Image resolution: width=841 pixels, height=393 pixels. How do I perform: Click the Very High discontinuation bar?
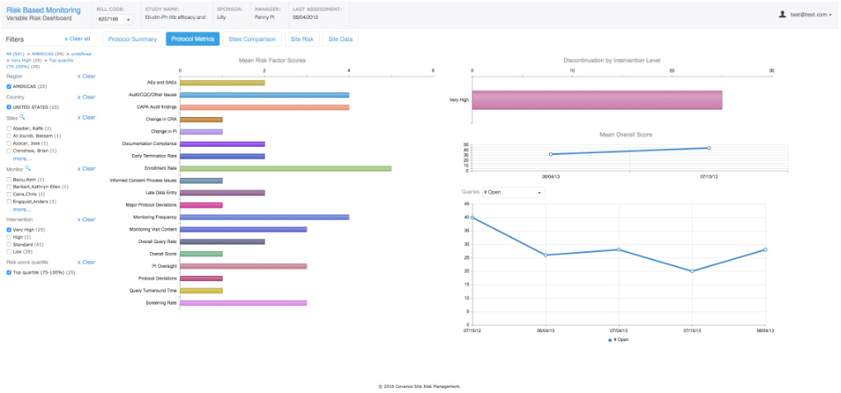[597, 101]
